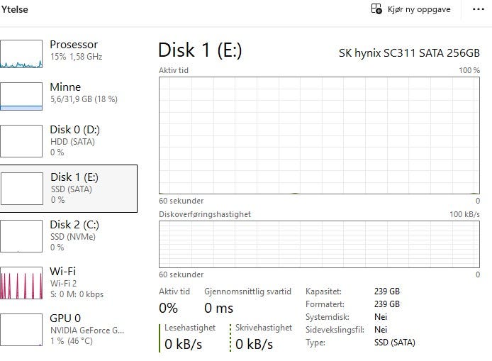
Task: Click the GPU 0 mini graph thumbnail
Action: point(21,330)
